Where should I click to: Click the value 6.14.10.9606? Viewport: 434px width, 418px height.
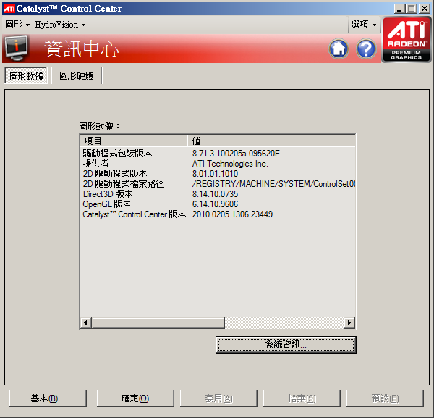click(x=215, y=204)
